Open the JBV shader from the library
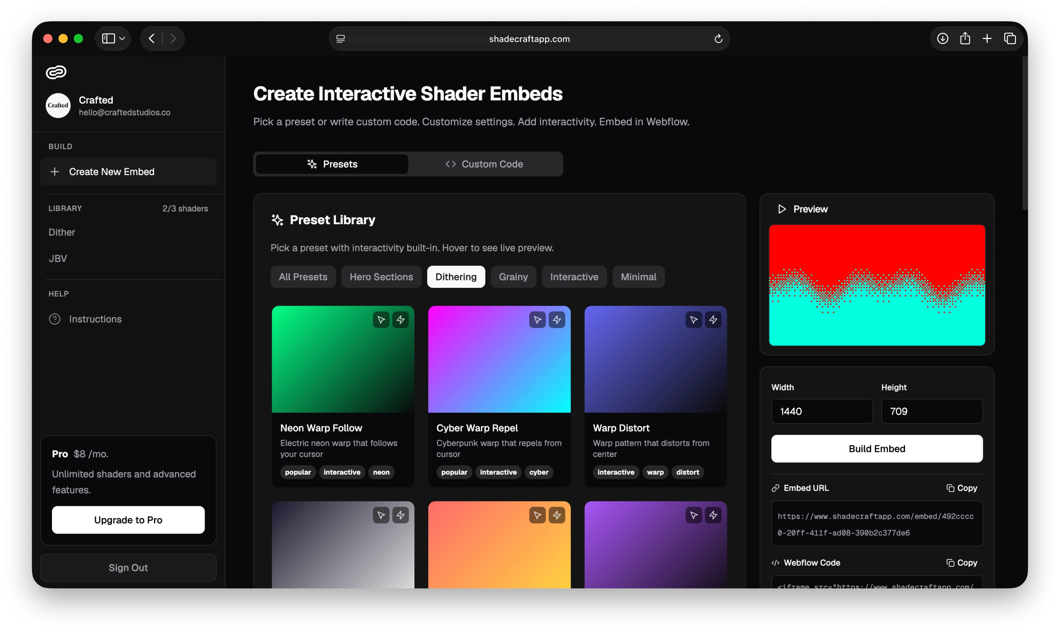The height and width of the screenshot is (631, 1060). pos(57,258)
